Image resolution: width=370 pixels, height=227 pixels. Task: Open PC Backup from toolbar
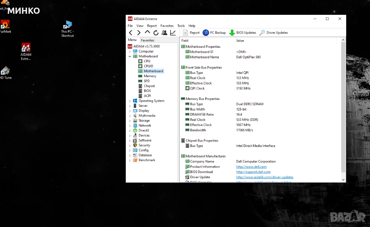[x=214, y=33]
